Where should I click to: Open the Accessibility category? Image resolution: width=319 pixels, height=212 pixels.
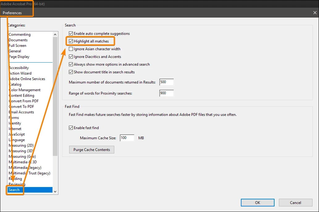(19, 68)
